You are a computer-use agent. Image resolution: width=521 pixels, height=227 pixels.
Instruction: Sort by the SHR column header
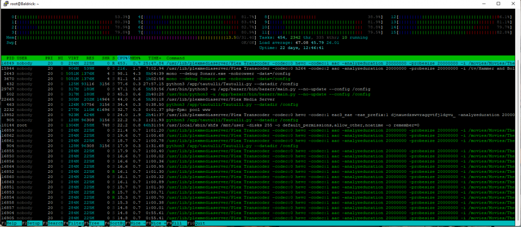106,58
